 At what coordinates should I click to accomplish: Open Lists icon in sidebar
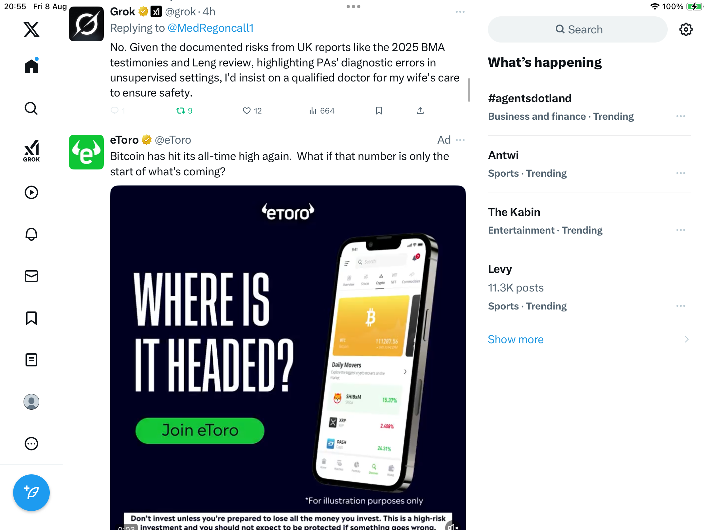click(x=31, y=360)
